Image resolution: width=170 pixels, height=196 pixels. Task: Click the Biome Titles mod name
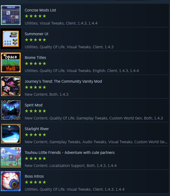[35, 58]
